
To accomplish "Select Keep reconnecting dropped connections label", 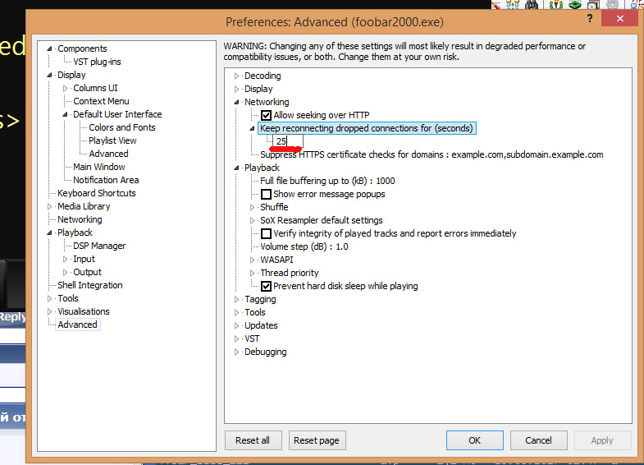I will pyautogui.click(x=367, y=128).
